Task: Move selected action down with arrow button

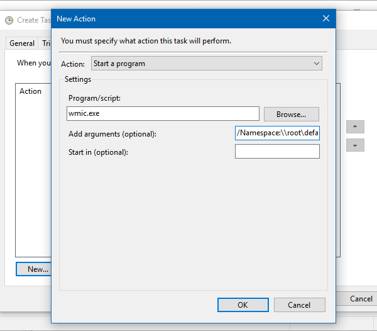Action: pyautogui.click(x=355, y=145)
